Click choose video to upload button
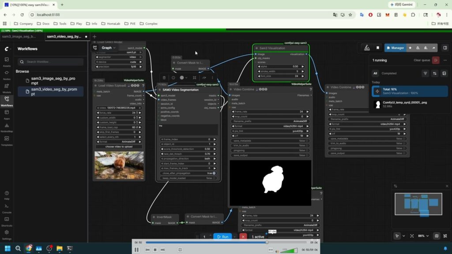This screenshot has width=452, height=254. click(119, 146)
